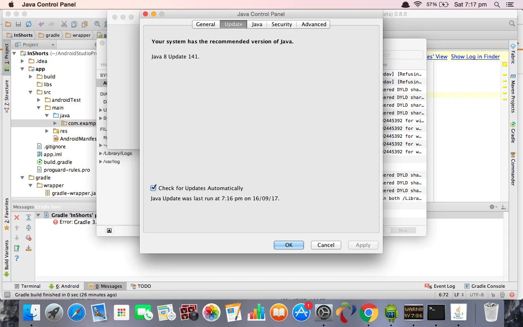Toggle the warnings filter icon in Messages panel
Viewport: 523px width, 327px height.
click(29, 238)
